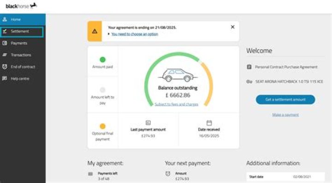This screenshot has height=183, width=332.
Task: Click the vehicle icon beside SEAT ARONA
Action: tap(249, 81)
